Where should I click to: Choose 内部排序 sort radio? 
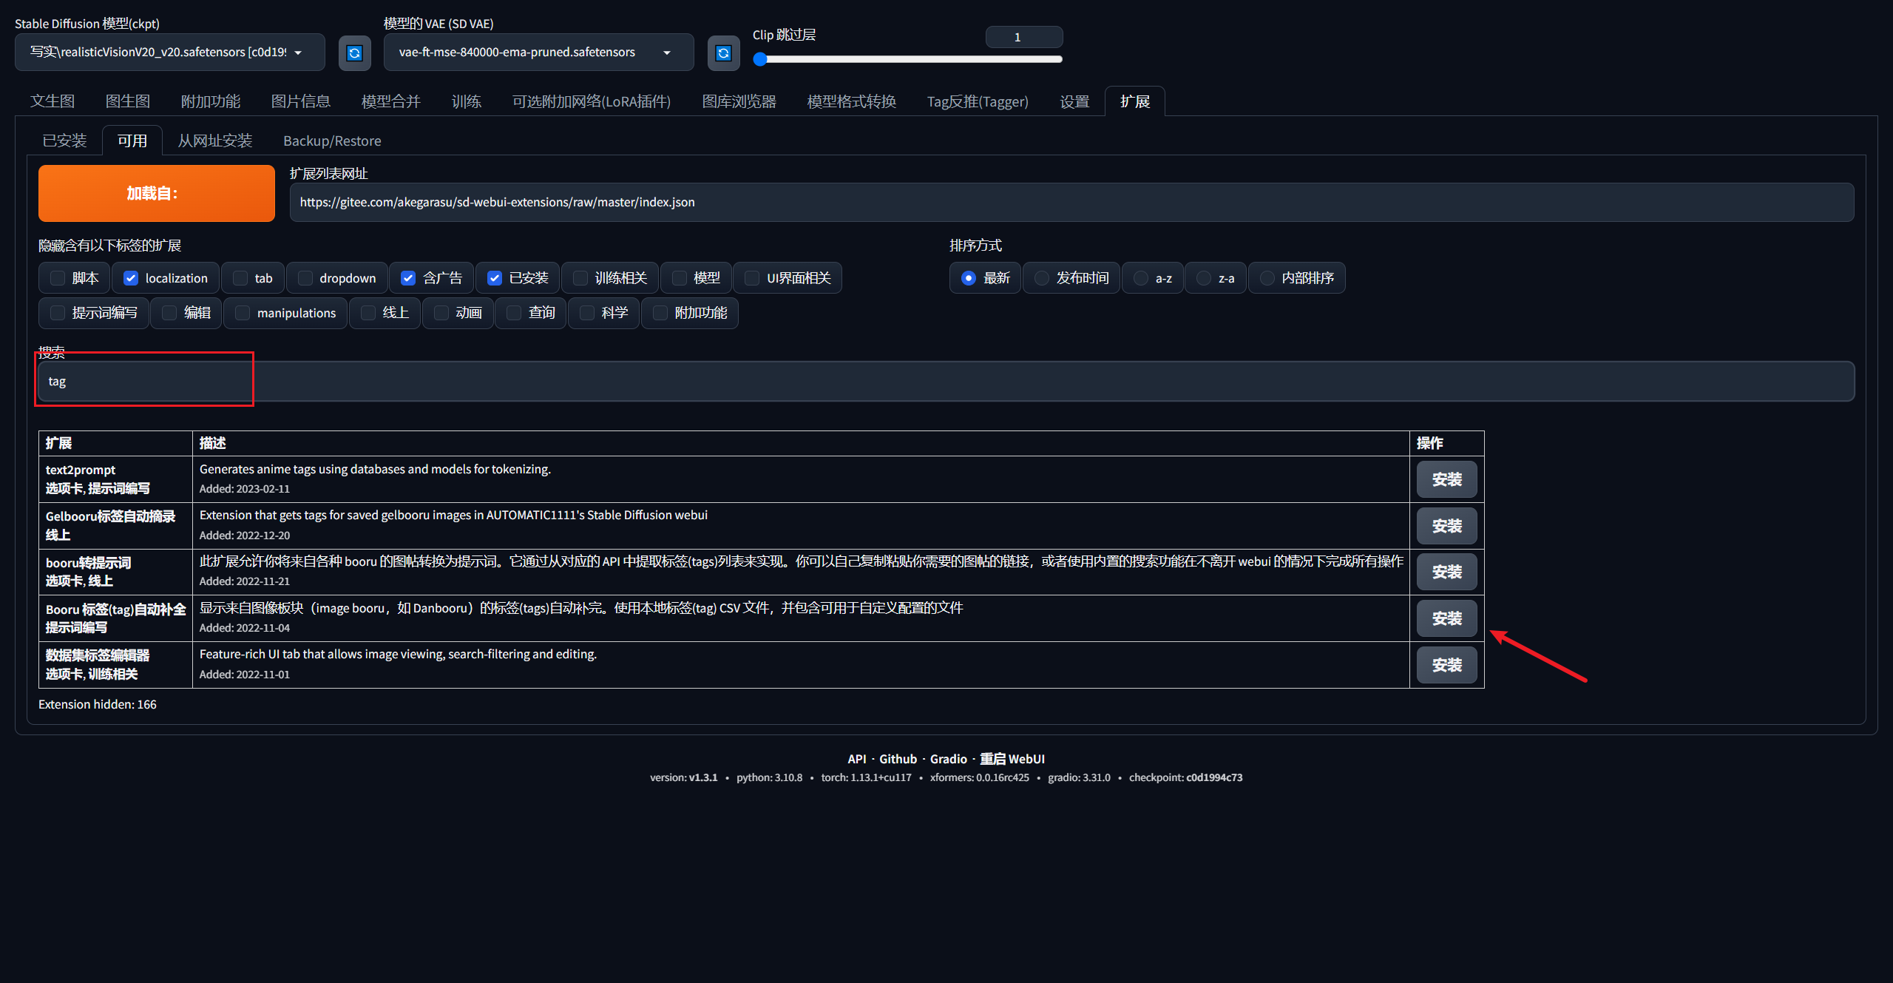[x=1267, y=278]
